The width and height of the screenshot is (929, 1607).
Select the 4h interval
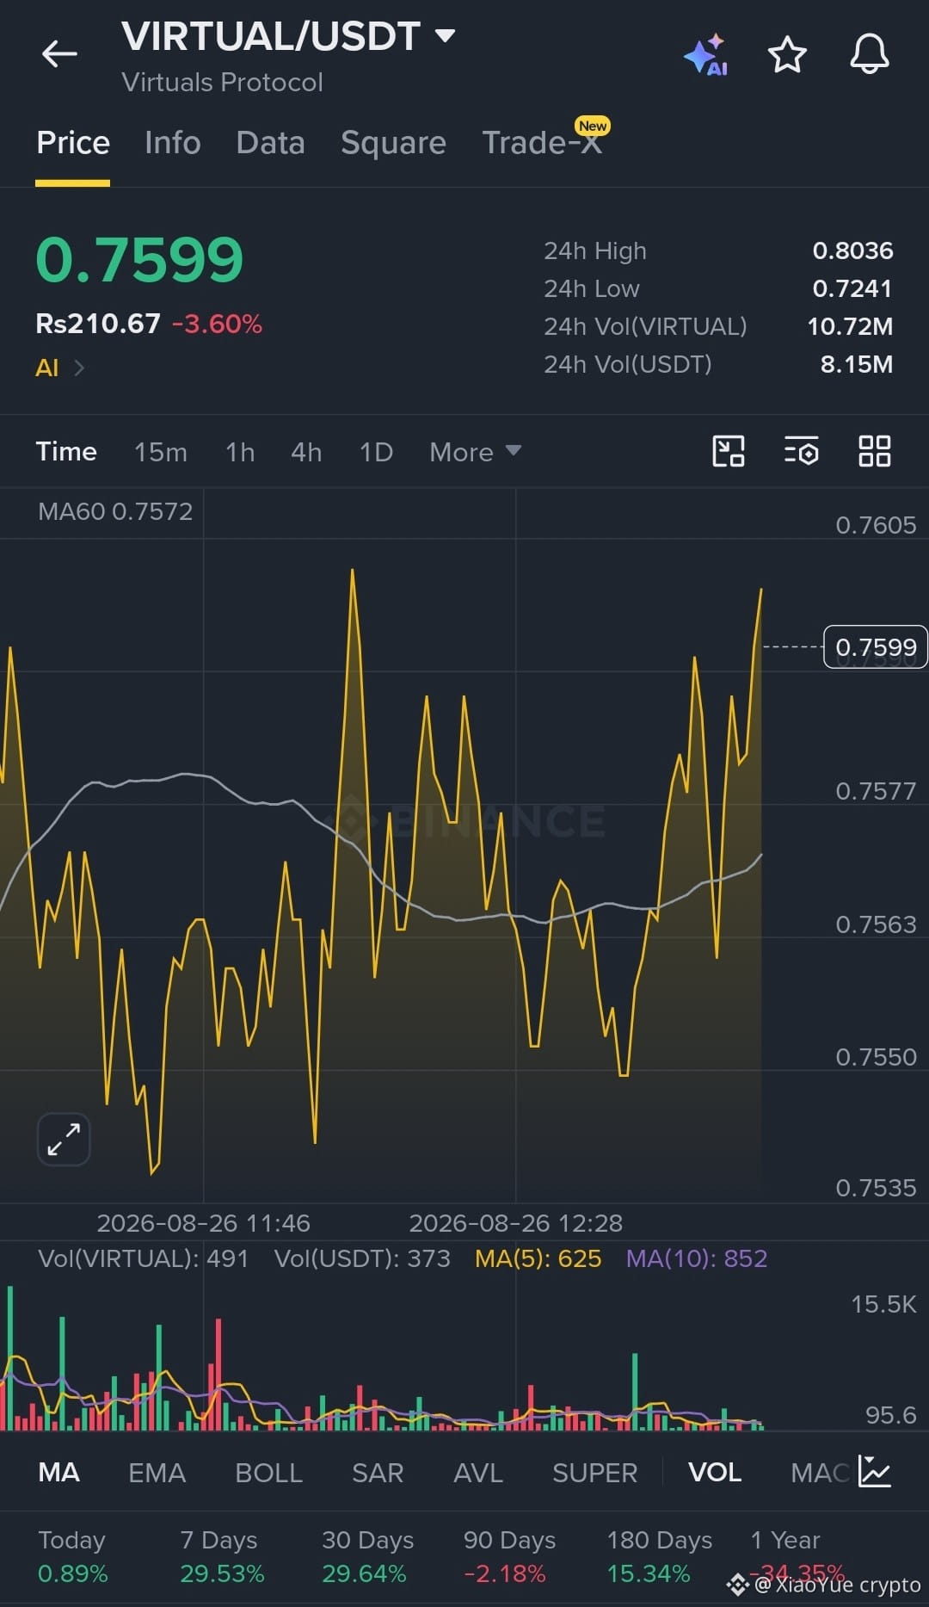306,452
